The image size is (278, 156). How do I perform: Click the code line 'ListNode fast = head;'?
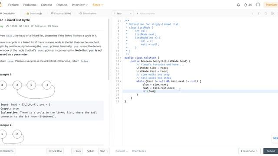(152, 71)
